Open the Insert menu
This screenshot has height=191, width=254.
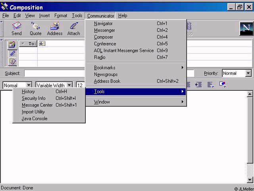pos(44,16)
